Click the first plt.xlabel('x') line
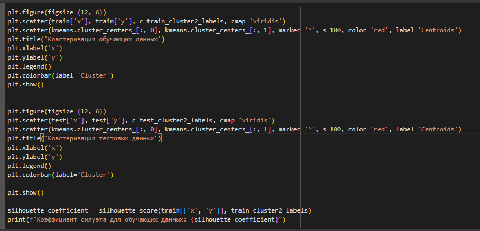 point(35,49)
